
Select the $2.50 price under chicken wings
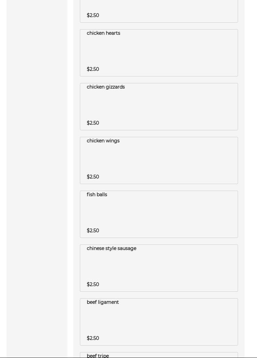tap(93, 177)
